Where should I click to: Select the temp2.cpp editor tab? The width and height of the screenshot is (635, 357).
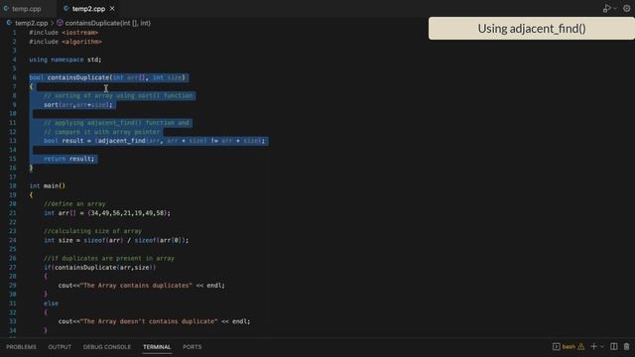(x=88, y=9)
